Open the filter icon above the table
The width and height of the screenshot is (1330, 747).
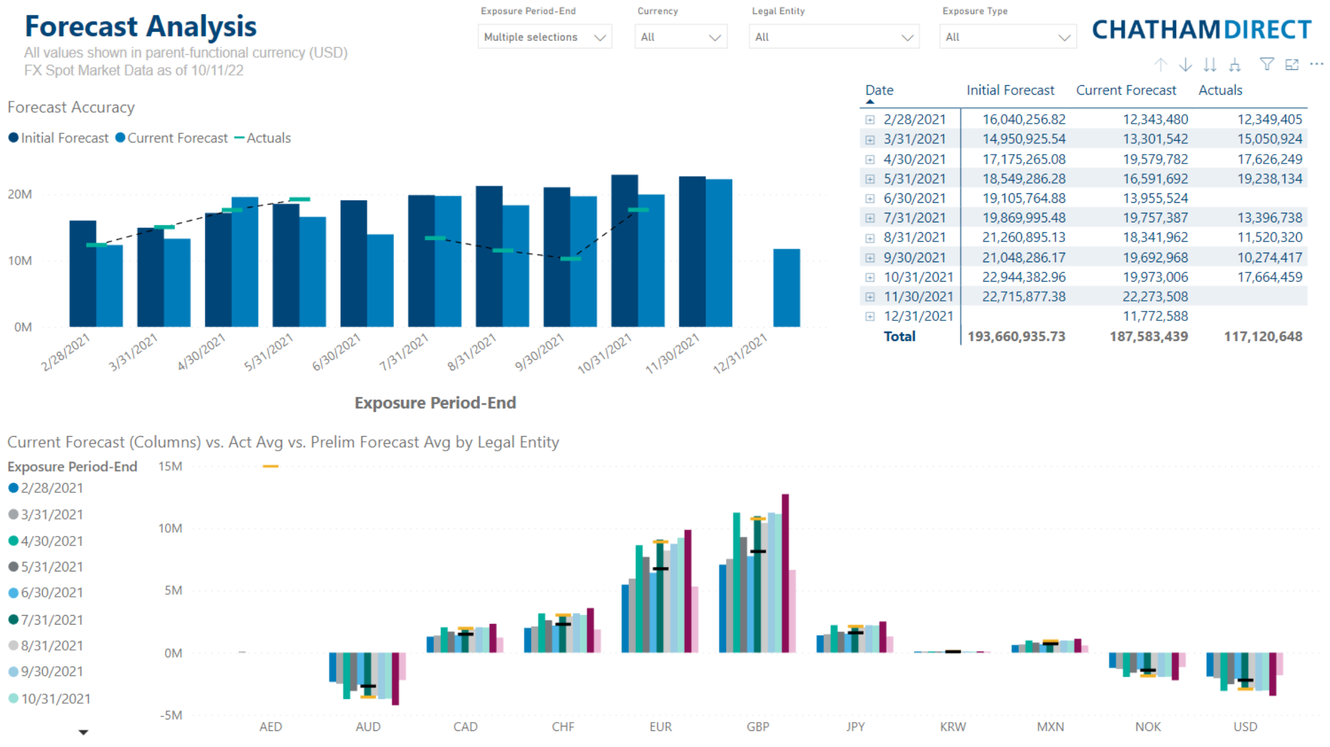point(1267,65)
